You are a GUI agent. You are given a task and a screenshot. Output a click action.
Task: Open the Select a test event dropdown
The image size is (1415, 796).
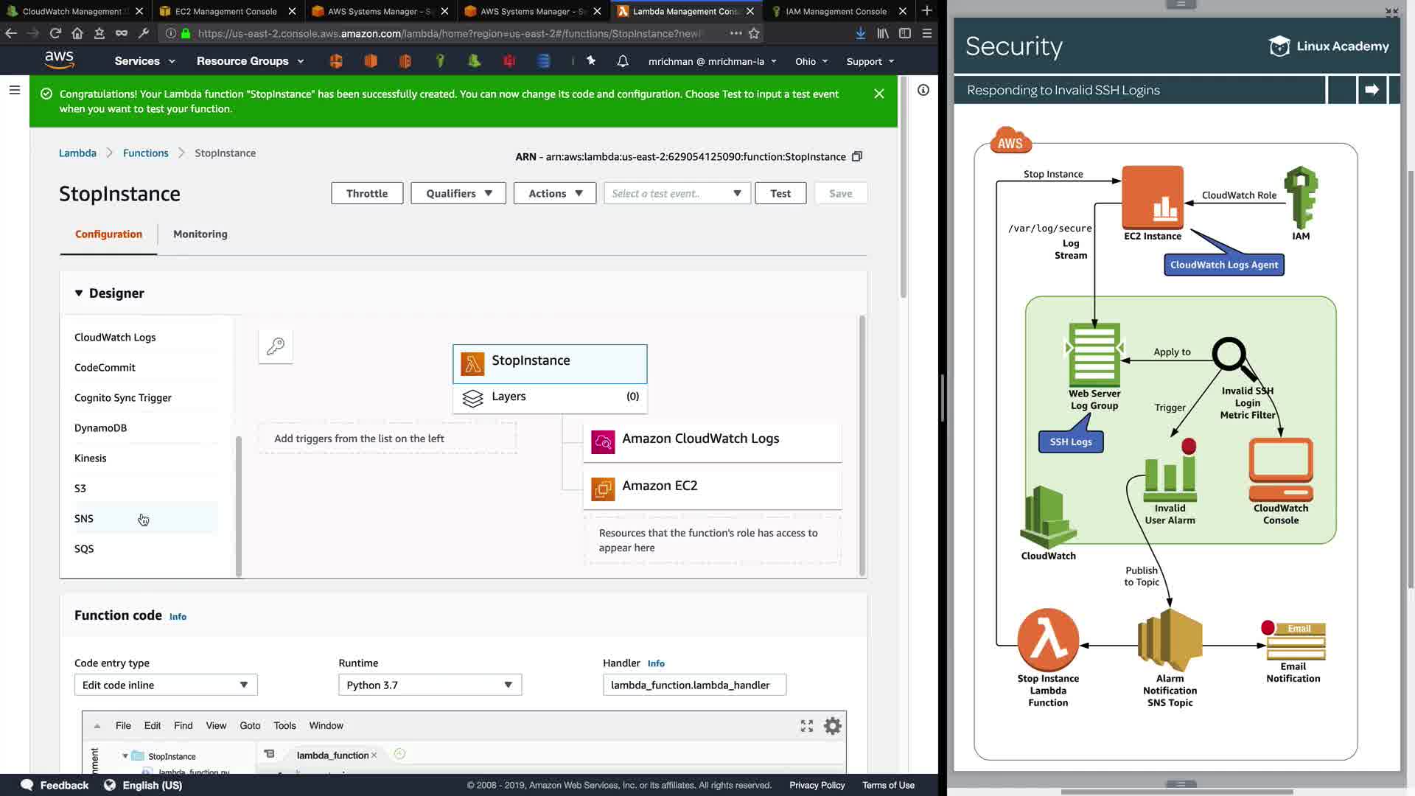click(677, 193)
